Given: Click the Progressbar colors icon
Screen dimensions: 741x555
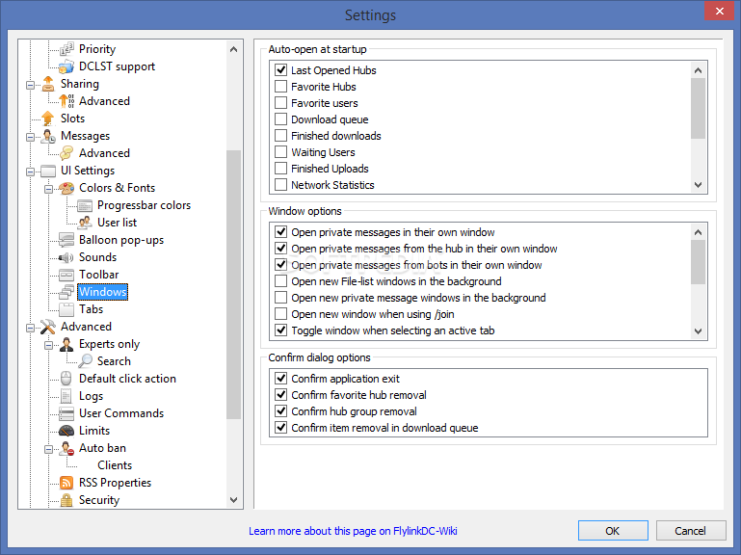Looking at the screenshot, I should pyautogui.click(x=85, y=205).
